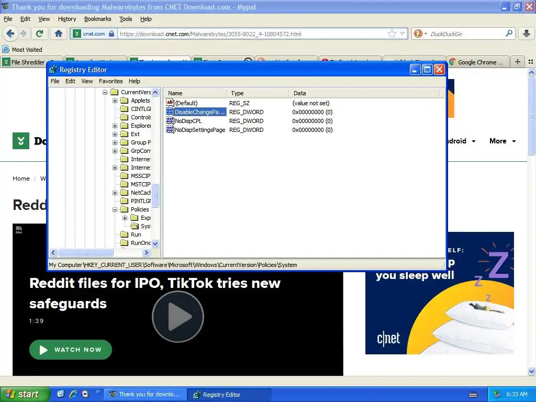Expand the Ext registry key node
The width and height of the screenshot is (536, 402).
pos(115,134)
